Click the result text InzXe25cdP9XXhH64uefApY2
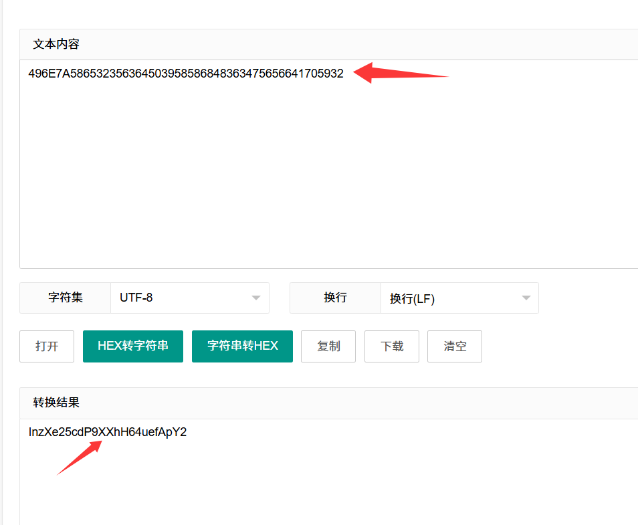 pos(108,432)
